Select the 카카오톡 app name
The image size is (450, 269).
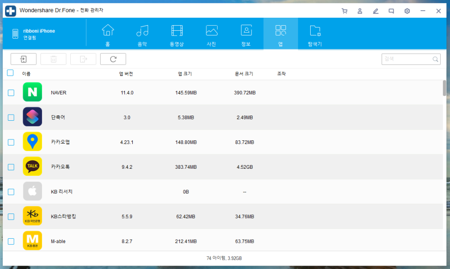click(60, 167)
